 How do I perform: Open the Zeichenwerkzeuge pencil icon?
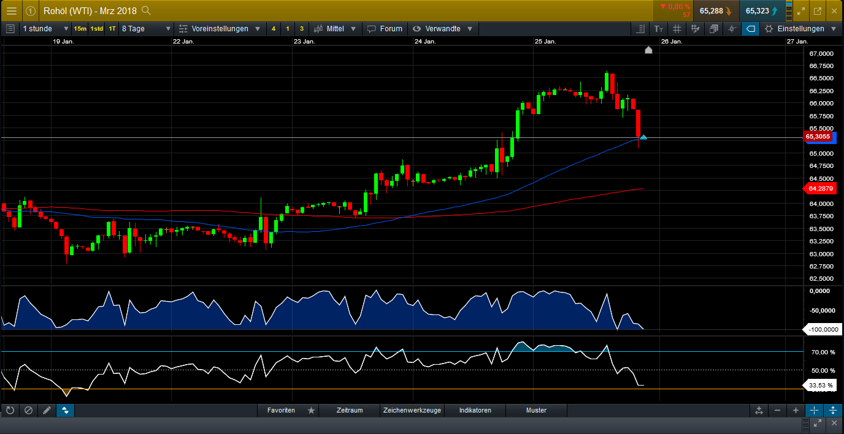47,410
